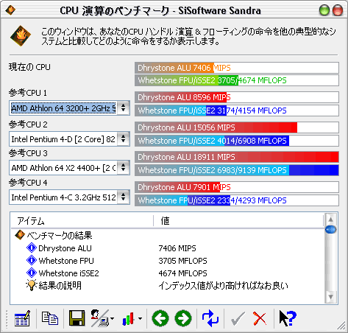This screenshot has width=348, height=333.
Task: Click the Dhrystone ALU 7406 MIPS bar
Action: tap(237, 68)
